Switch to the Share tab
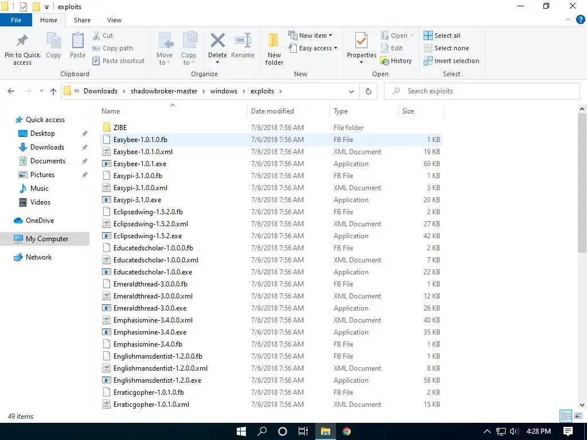 pyautogui.click(x=82, y=20)
